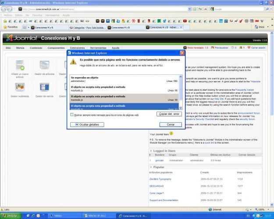274x219 pixels.
Task: Click the search magnifier icon
Action: [x=267, y=9]
